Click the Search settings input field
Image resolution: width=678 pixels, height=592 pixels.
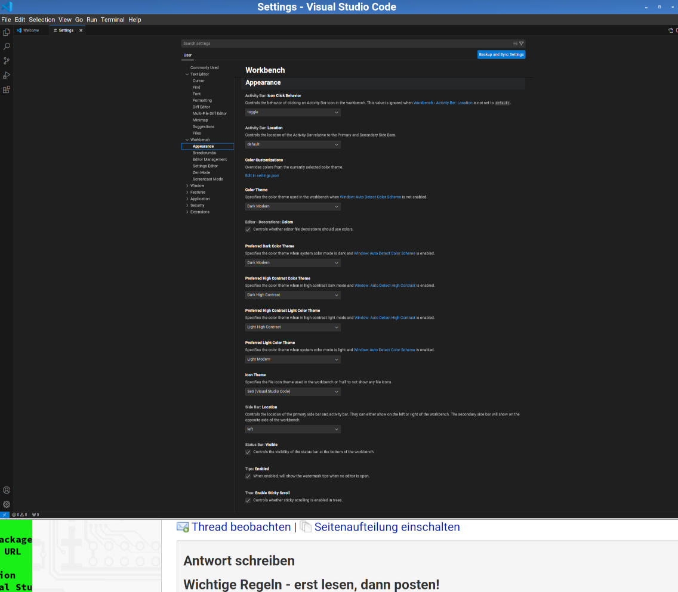point(346,44)
